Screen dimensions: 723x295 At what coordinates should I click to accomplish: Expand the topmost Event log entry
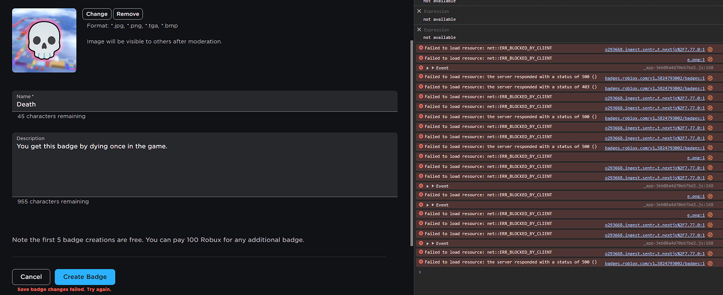[428, 68]
